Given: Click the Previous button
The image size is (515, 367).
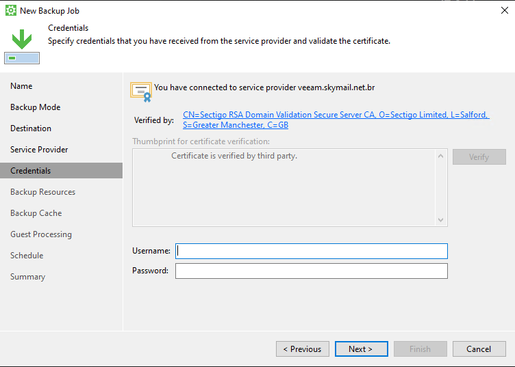Looking at the screenshot, I should tap(303, 349).
